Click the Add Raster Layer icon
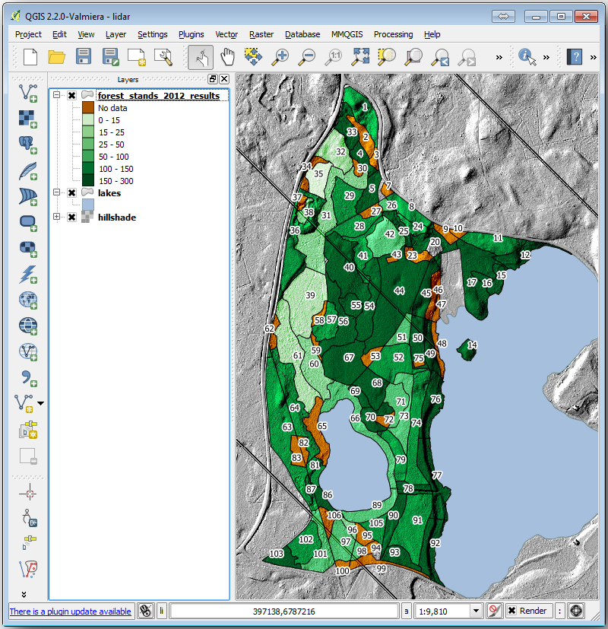Viewport: 608px width, 629px height. (29, 118)
